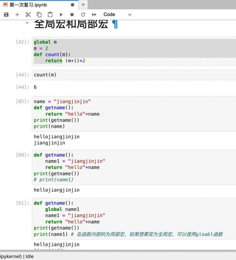The image size is (236, 260).
Task: Open the Code cell type dropdown
Action: pos(118,15)
